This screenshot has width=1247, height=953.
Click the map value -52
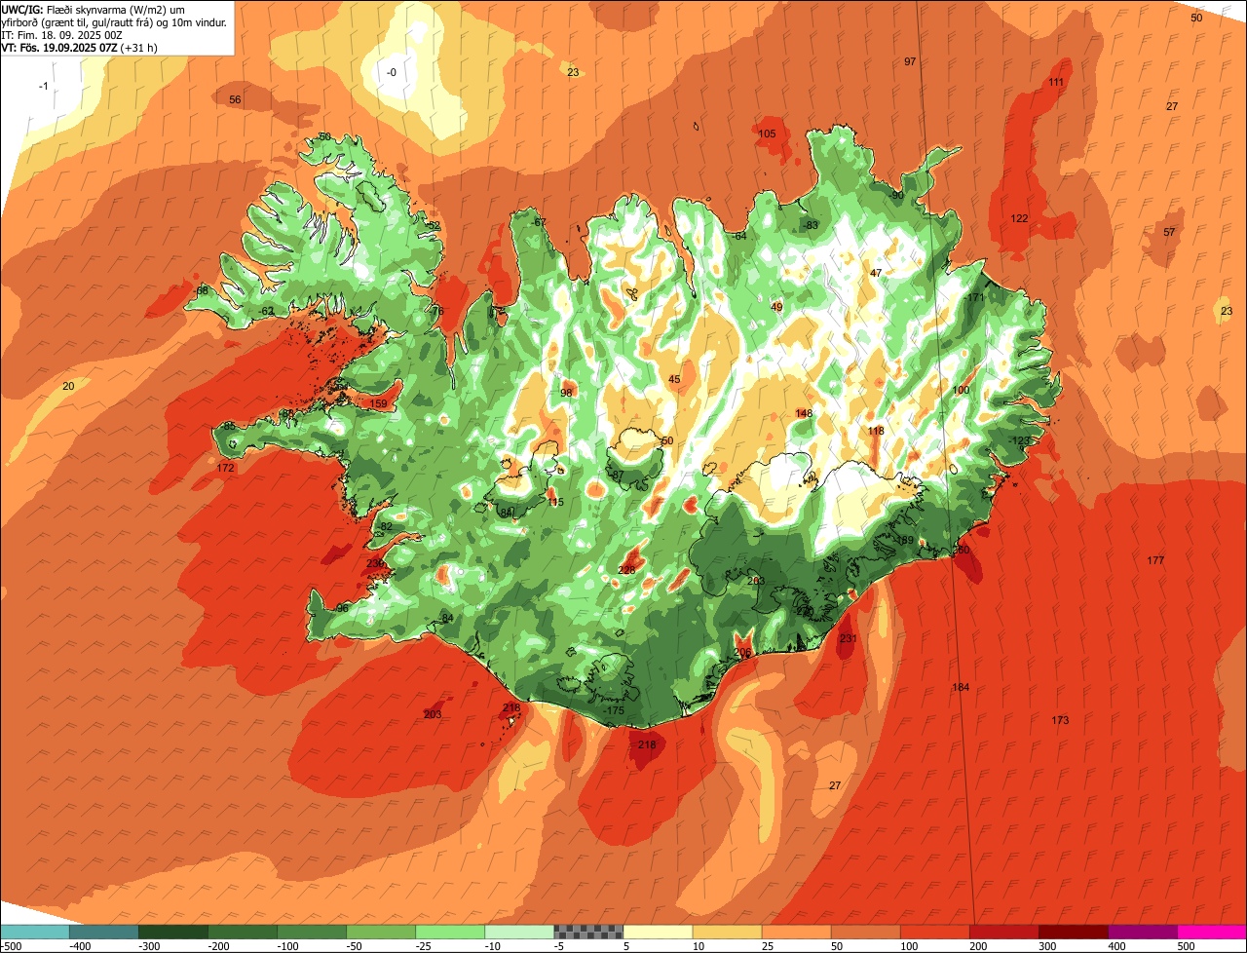click(433, 226)
